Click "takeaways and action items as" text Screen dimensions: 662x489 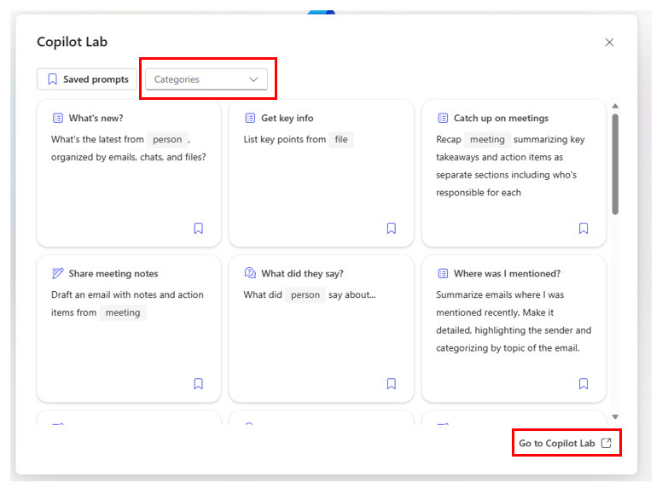499,157
